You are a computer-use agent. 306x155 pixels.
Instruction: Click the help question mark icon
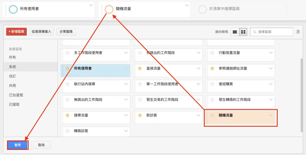[x=298, y=32]
